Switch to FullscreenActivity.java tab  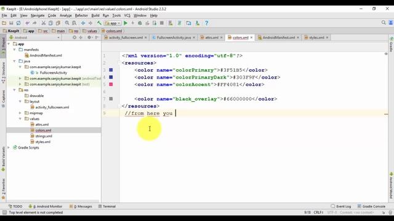pyautogui.click(x=174, y=37)
